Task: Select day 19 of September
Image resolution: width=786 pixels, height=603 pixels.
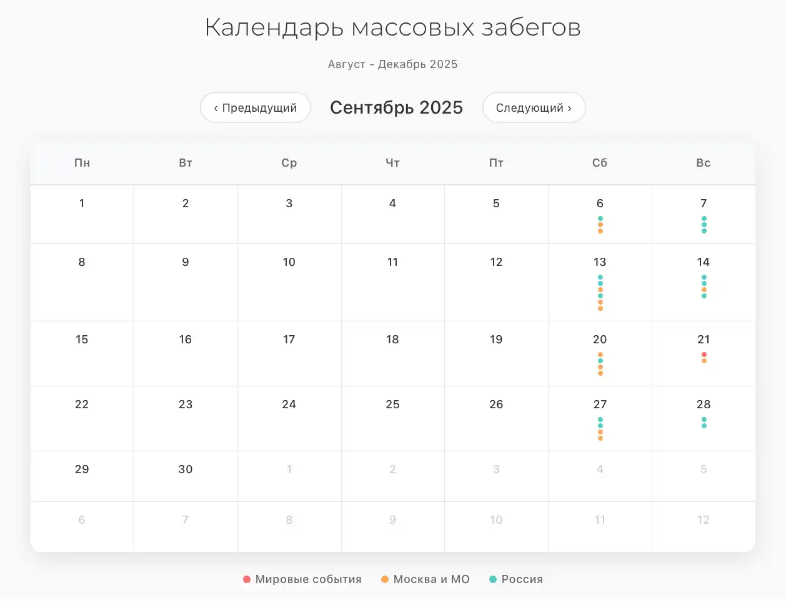Action: tap(496, 354)
